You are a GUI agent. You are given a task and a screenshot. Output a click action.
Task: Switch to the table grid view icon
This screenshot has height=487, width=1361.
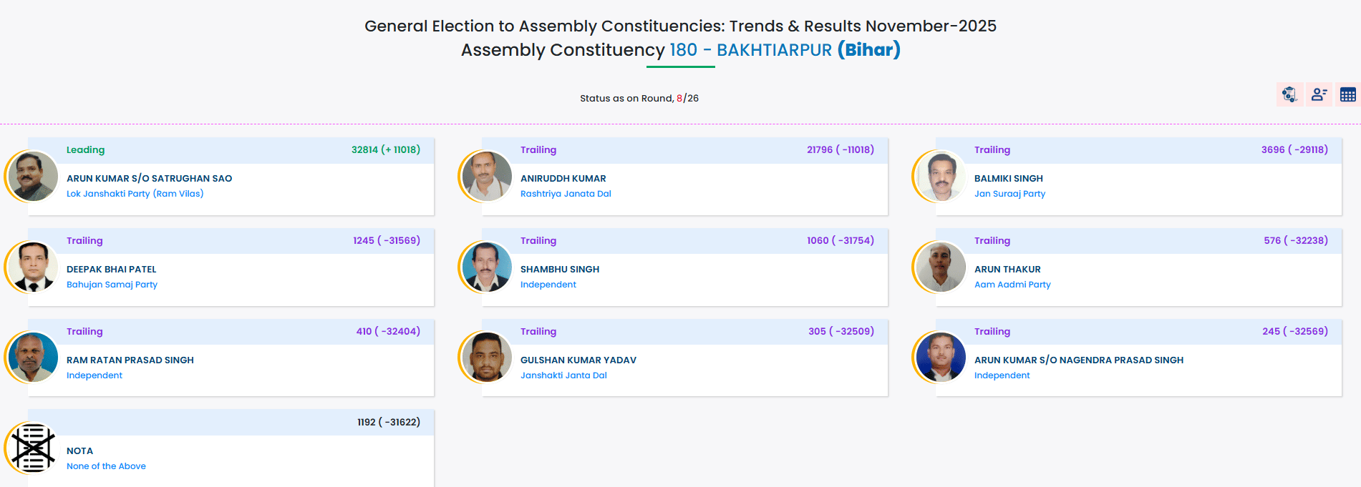(1347, 94)
